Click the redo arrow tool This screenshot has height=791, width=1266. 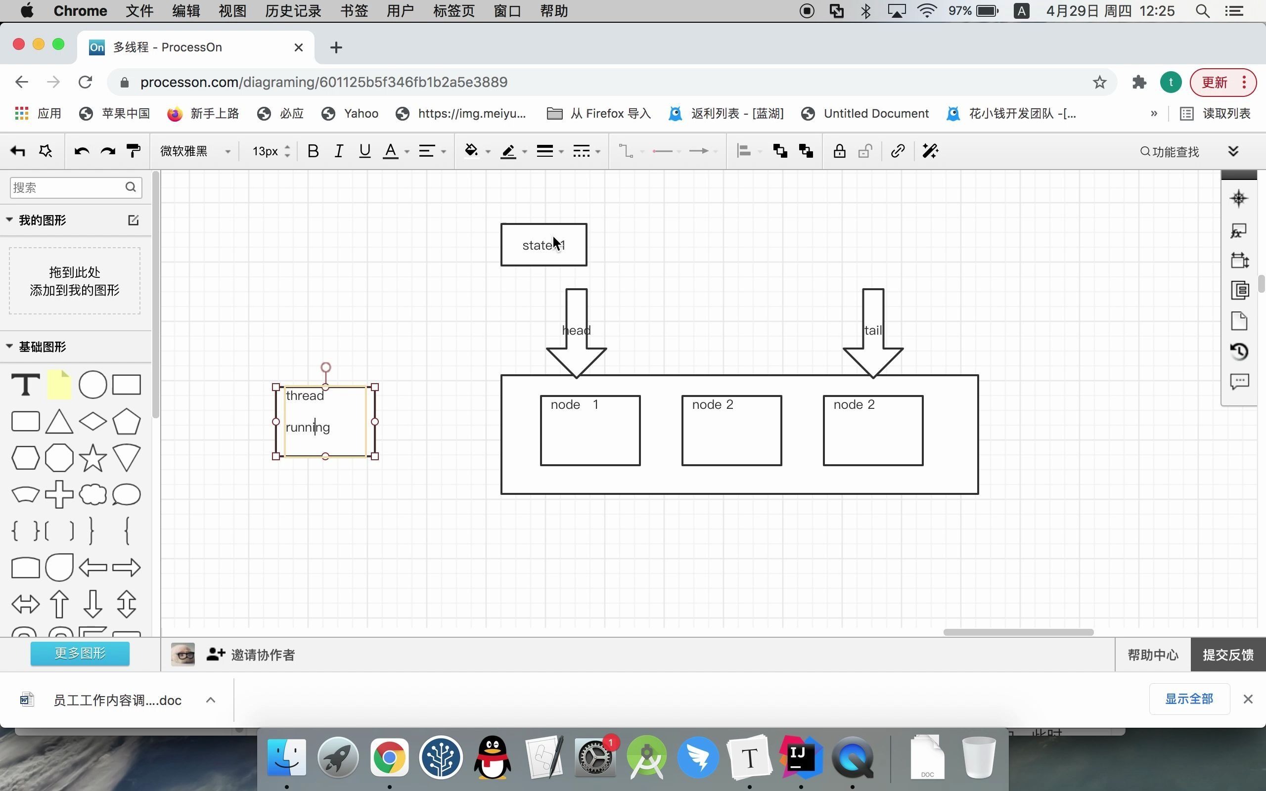tap(107, 151)
